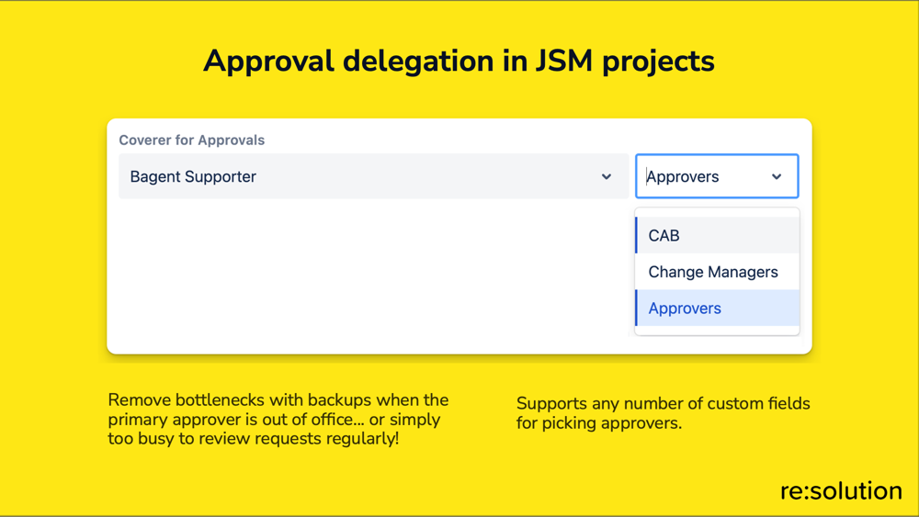The height and width of the screenshot is (517, 919).
Task: Click empty white card area below Bagent Supporter
Action: tap(369, 275)
